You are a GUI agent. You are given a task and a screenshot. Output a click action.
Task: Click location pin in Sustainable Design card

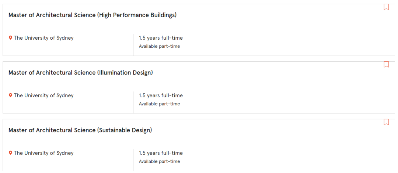tap(11, 153)
